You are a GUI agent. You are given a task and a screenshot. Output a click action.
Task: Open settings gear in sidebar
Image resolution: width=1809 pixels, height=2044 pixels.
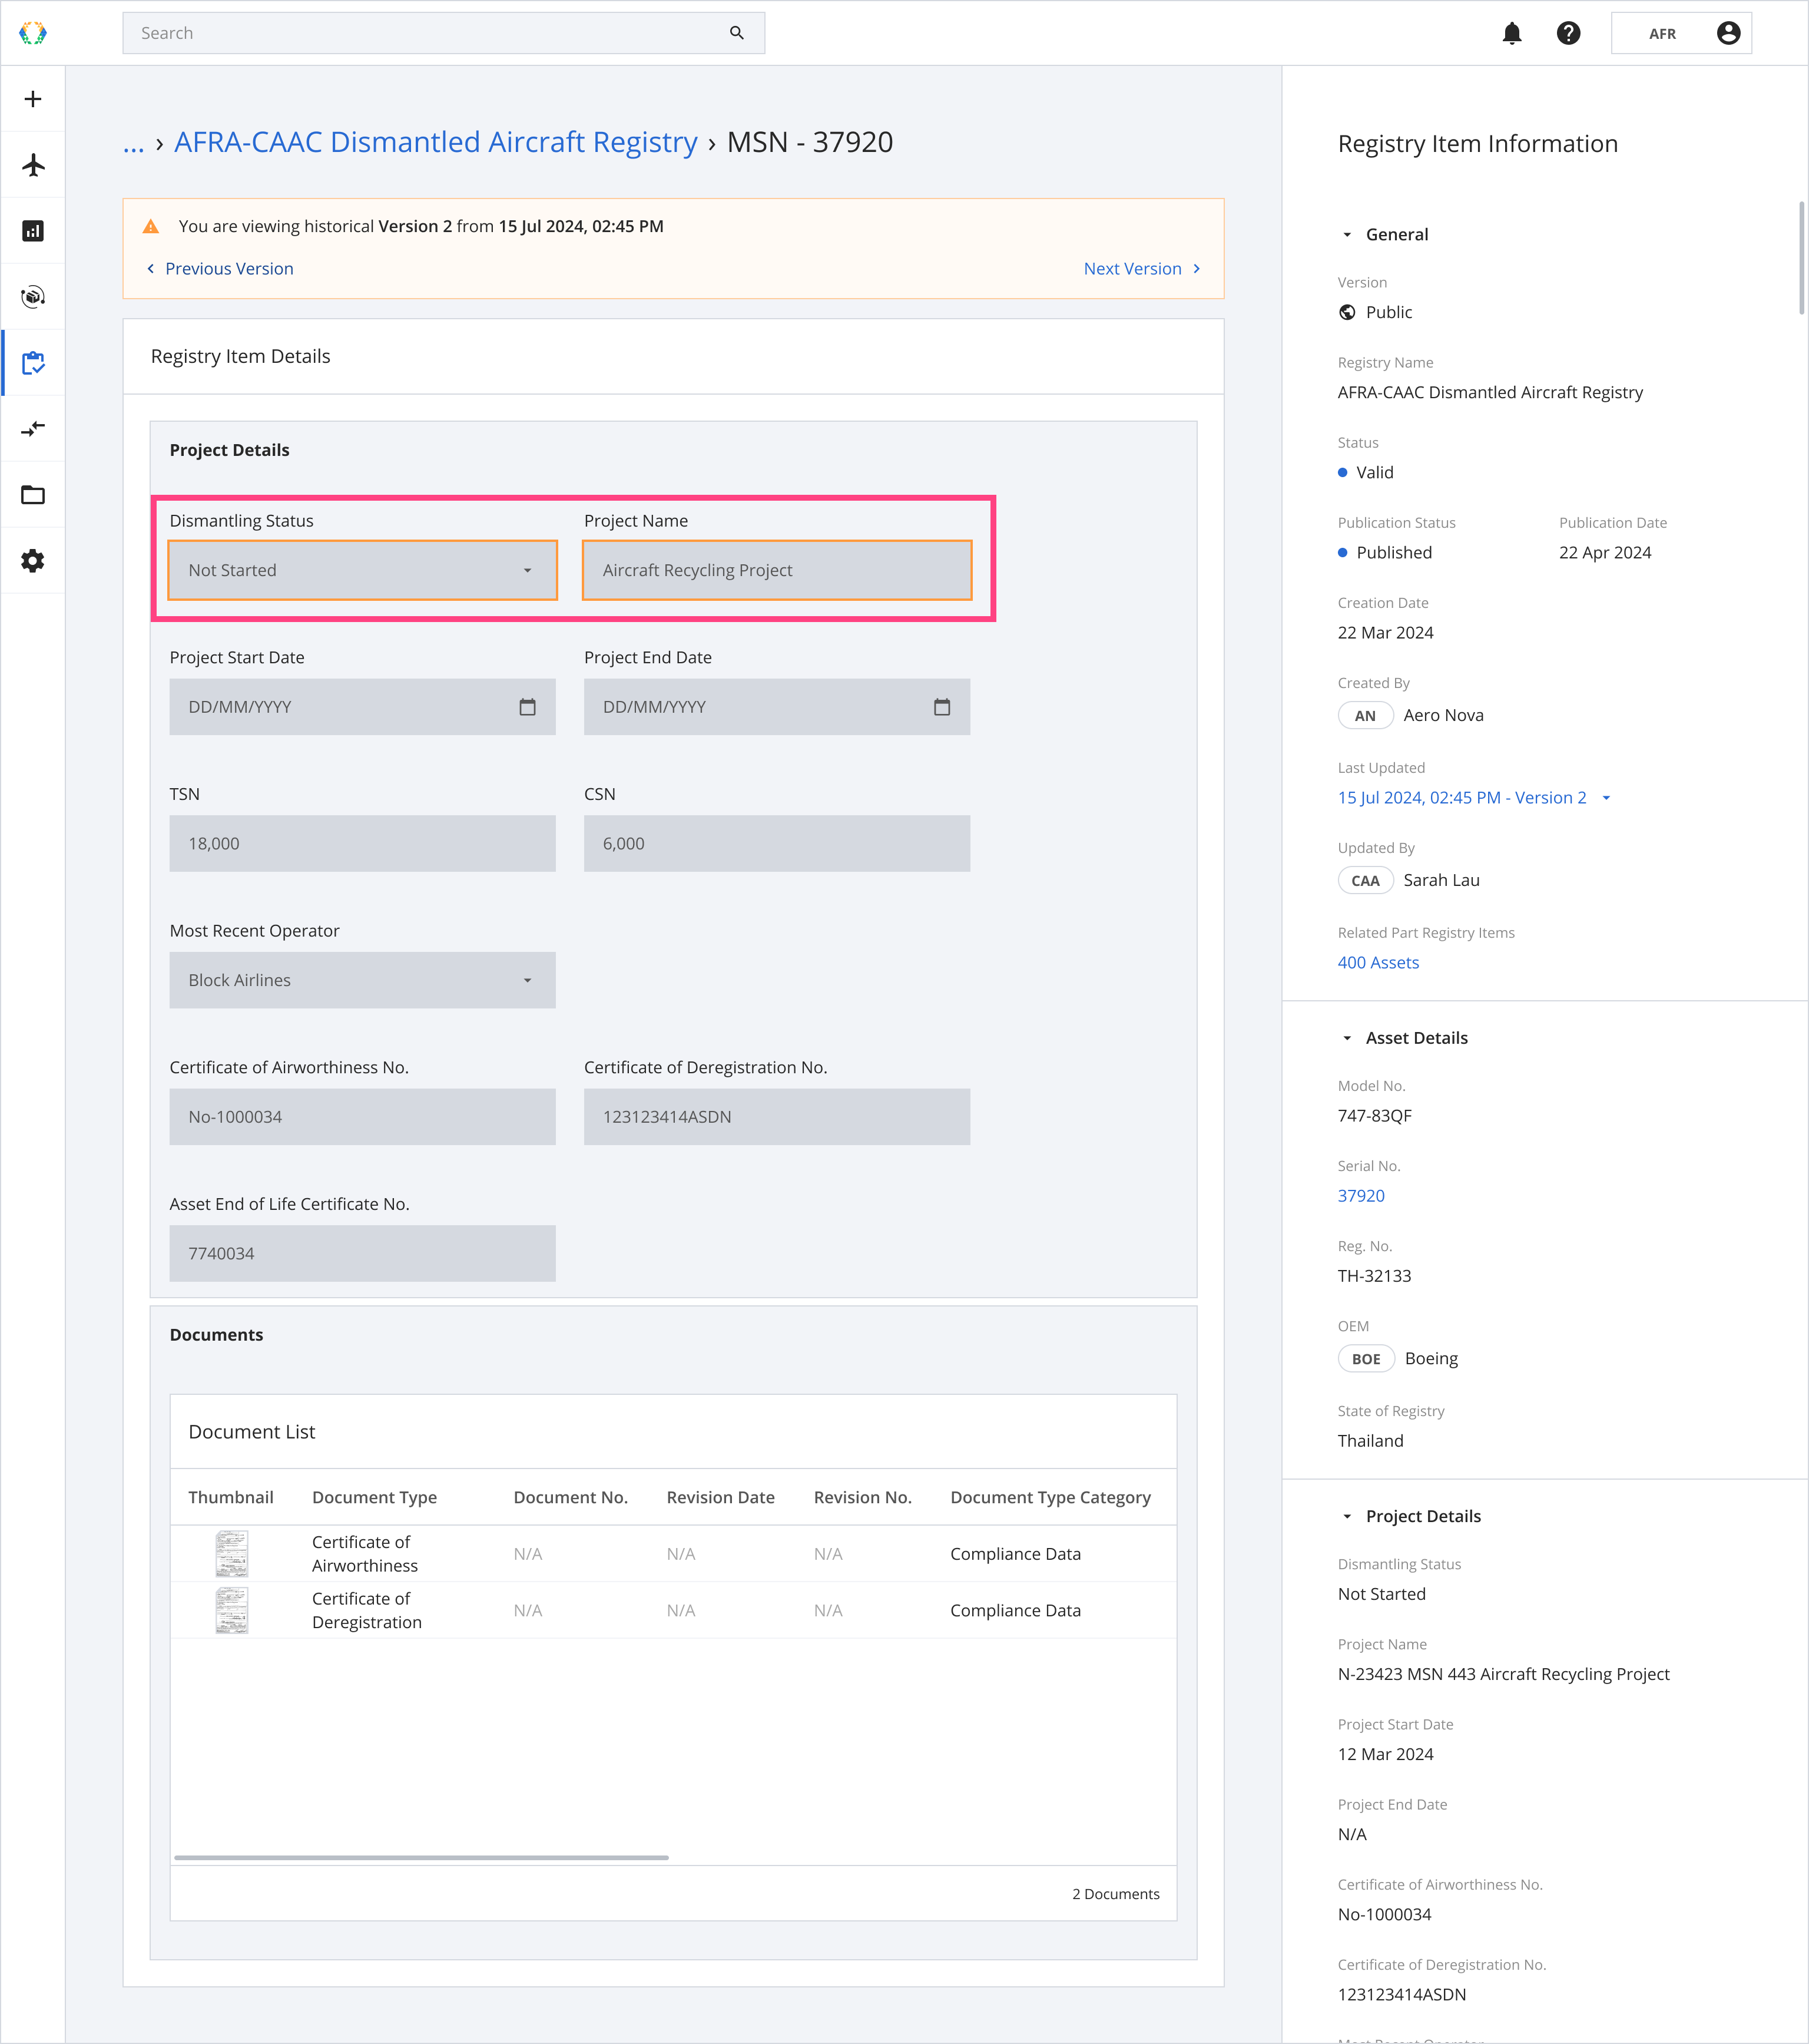(33, 561)
